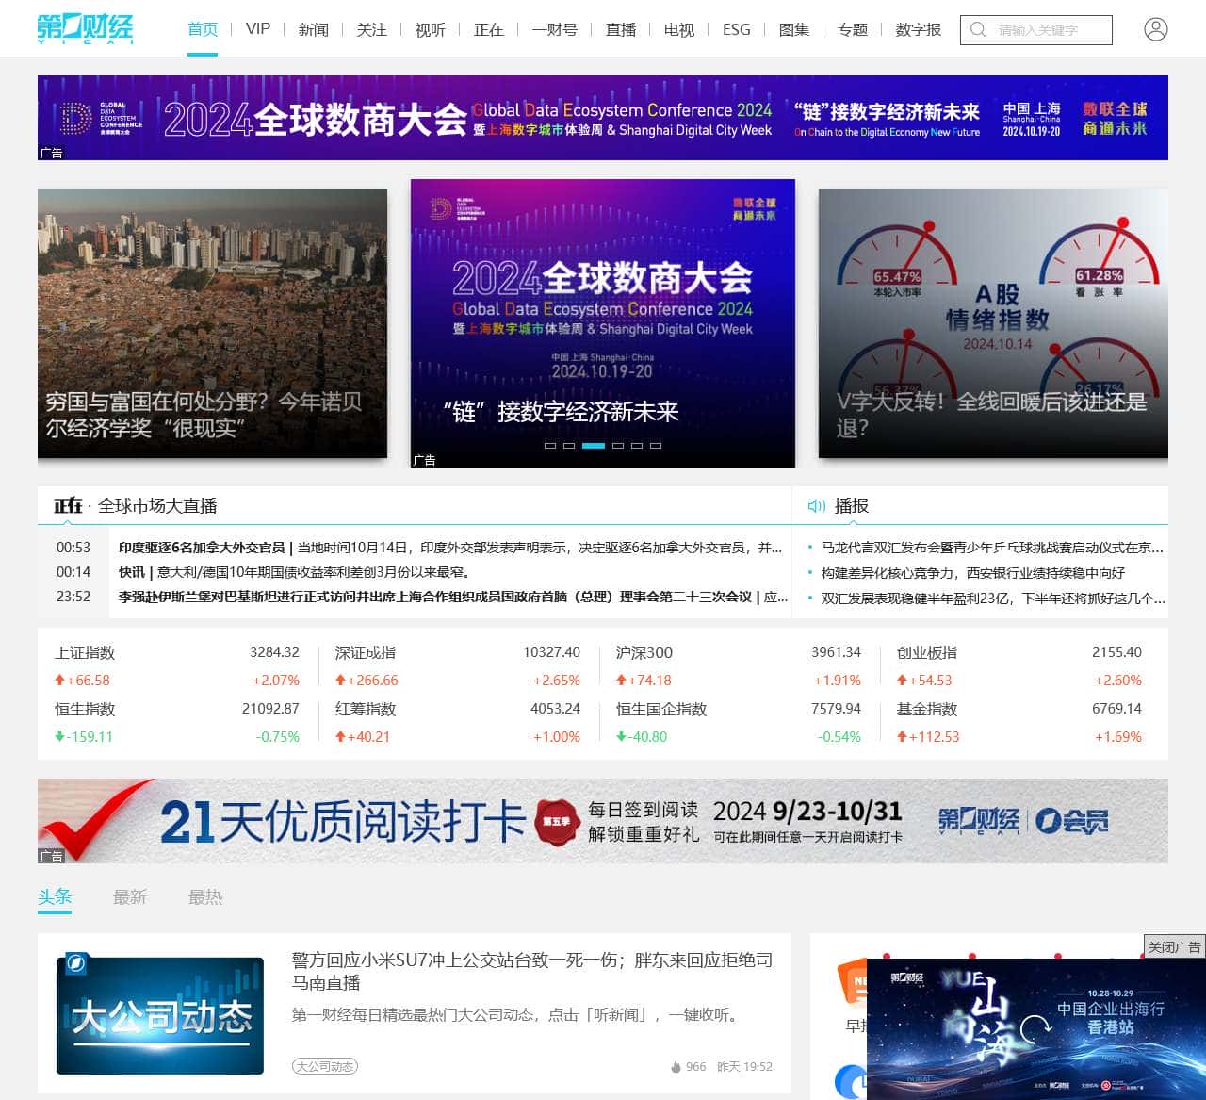Screen dimensions: 1206x1100
Task: Click the 深证成指 index label
Action: click(x=366, y=652)
